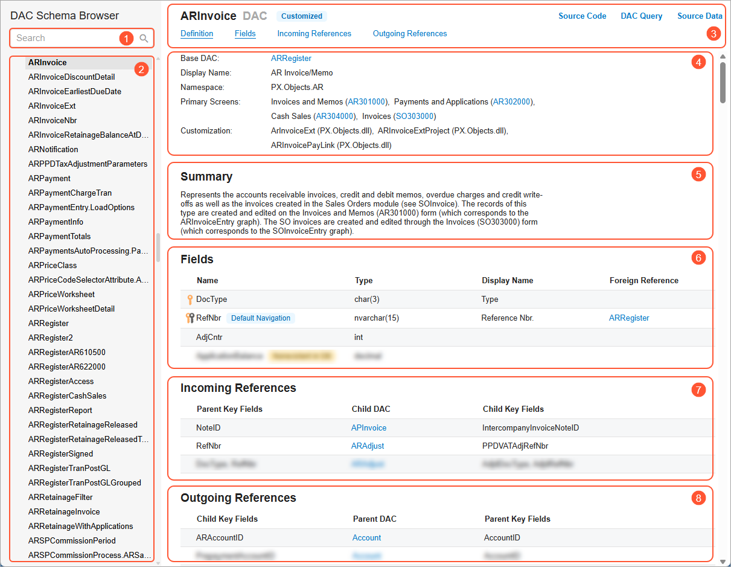This screenshot has width=731, height=567.
Task: Open the ARRegister base DAC link
Action: 291,58
